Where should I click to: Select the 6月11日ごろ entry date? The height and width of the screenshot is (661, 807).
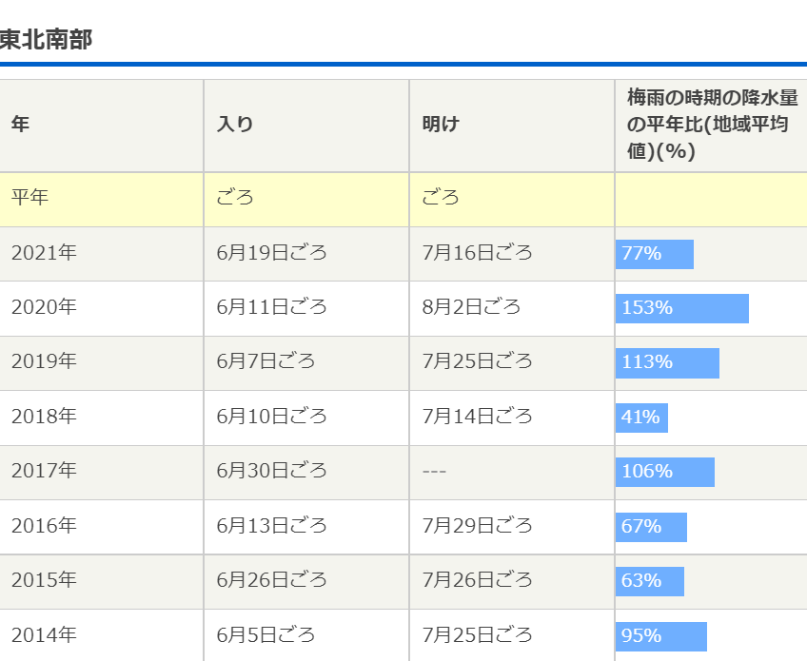pos(272,307)
